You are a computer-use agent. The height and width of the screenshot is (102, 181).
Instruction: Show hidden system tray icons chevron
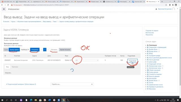155,100
